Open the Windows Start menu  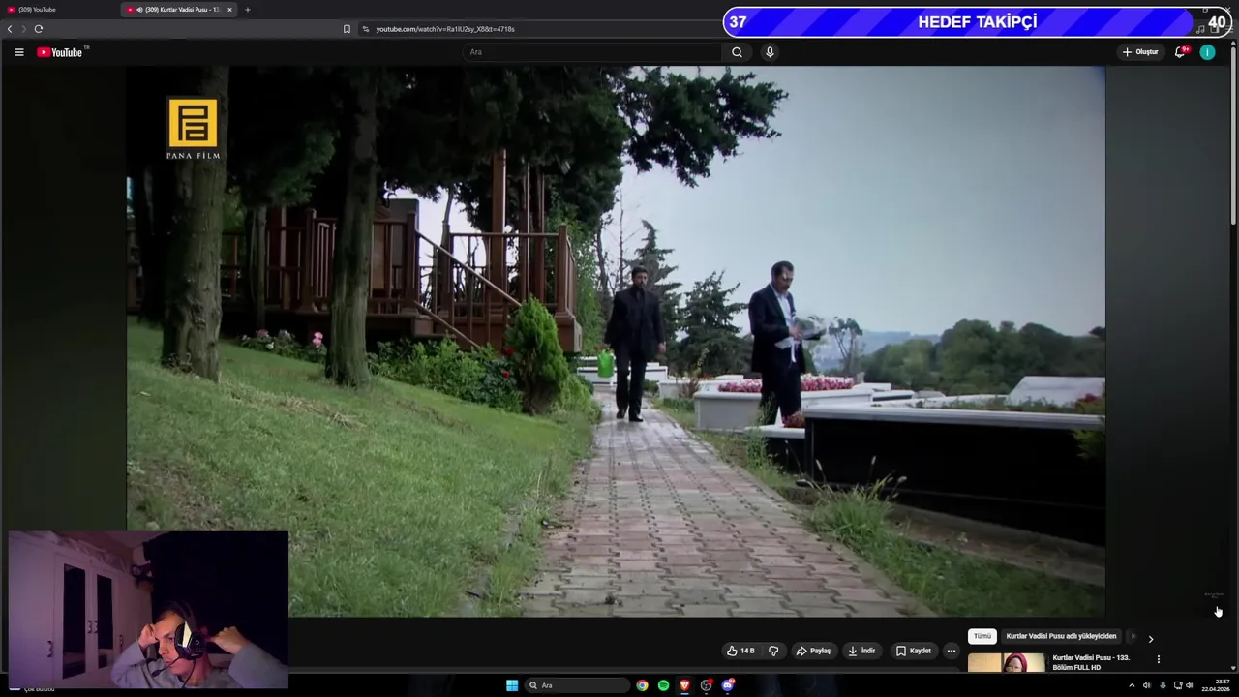coord(512,685)
